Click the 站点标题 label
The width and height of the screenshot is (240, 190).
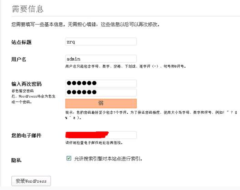click(21, 42)
